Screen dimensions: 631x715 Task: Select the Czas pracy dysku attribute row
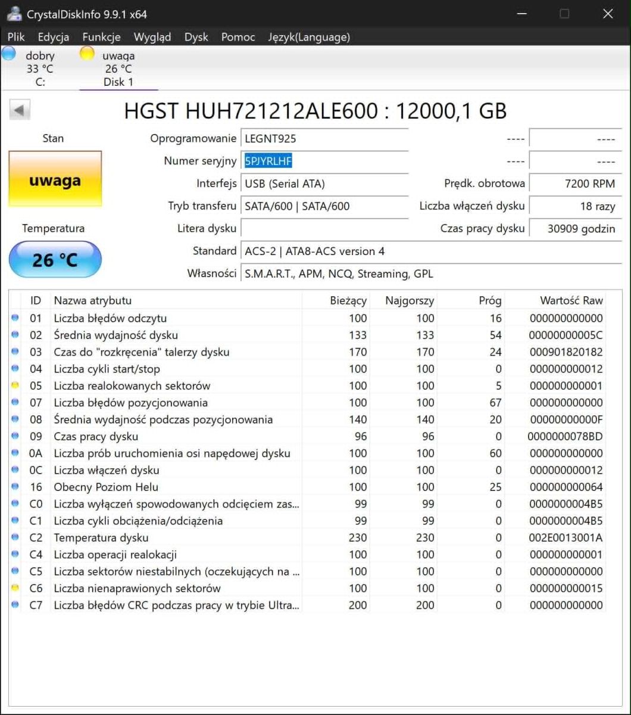pyautogui.click(x=308, y=436)
